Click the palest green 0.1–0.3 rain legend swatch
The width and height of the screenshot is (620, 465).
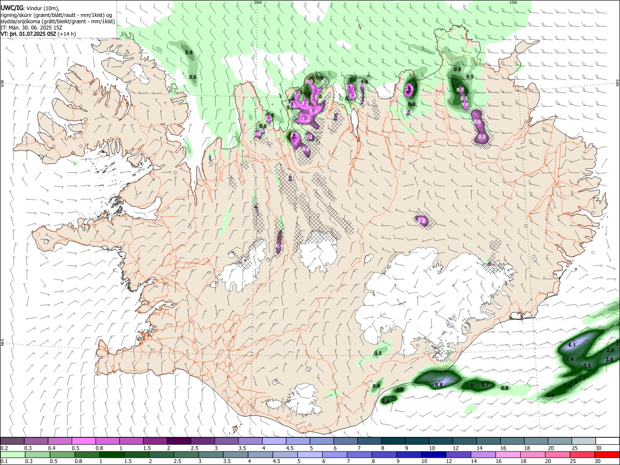point(13,454)
